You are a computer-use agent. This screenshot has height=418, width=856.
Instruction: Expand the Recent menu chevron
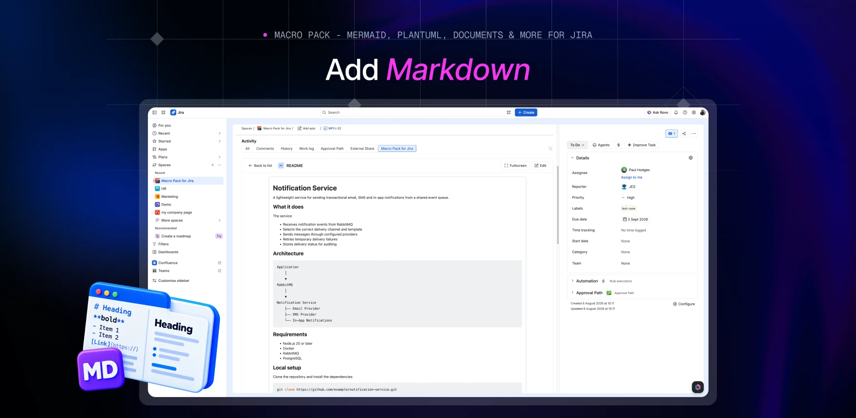coord(219,133)
